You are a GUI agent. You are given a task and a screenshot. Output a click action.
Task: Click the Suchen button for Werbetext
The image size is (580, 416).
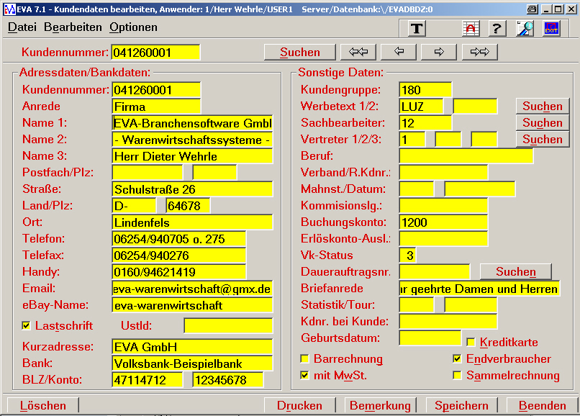[543, 107]
